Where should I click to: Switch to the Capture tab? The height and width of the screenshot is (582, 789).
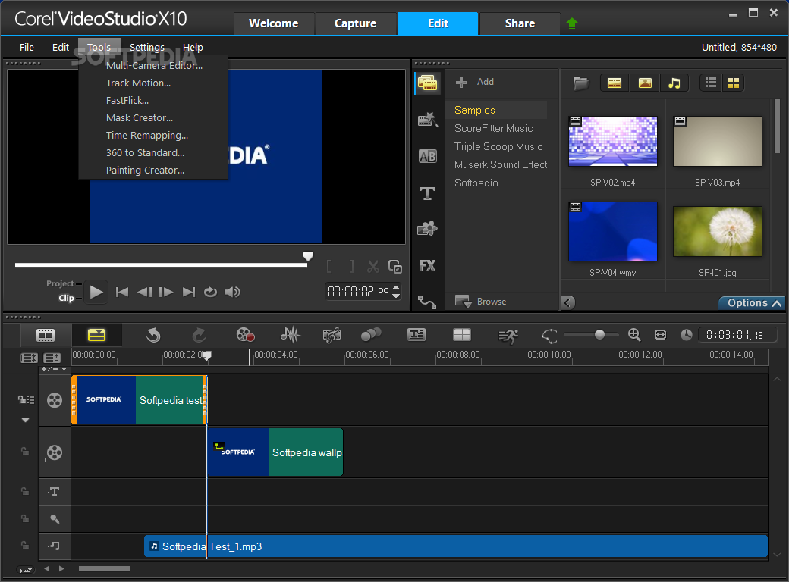pos(355,23)
